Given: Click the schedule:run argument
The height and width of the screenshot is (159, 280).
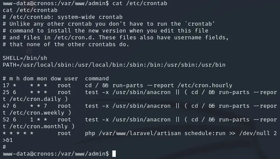Looking at the screenshot, I should coord(205,133).
